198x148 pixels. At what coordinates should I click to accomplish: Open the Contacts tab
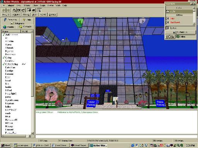(25, 27)
